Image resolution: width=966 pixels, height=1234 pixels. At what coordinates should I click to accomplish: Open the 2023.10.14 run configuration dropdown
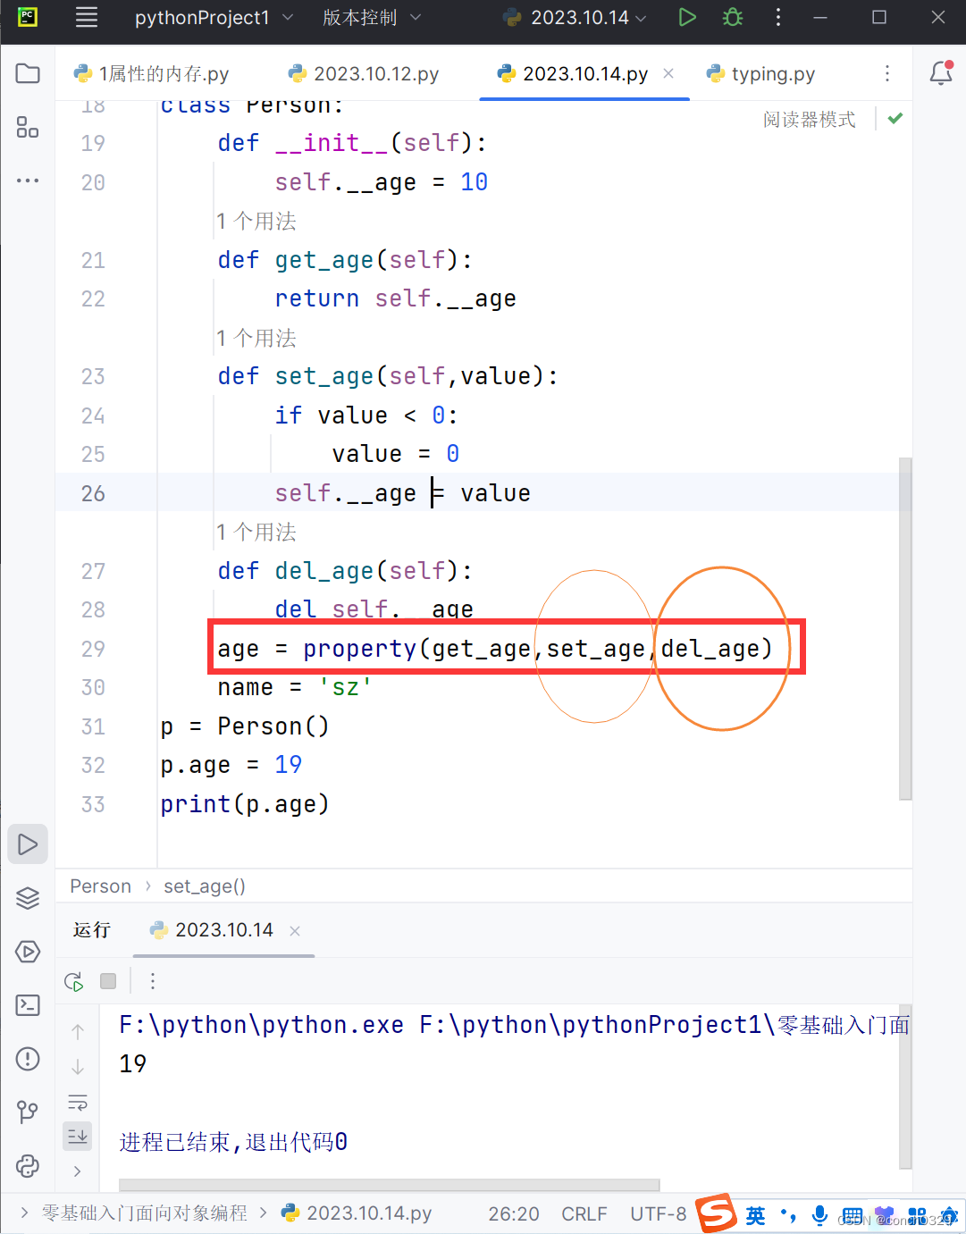(x=575, y=17)
